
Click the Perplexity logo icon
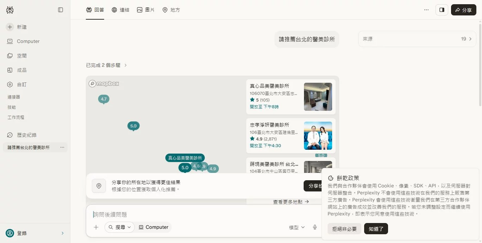[x=10, y=10]
